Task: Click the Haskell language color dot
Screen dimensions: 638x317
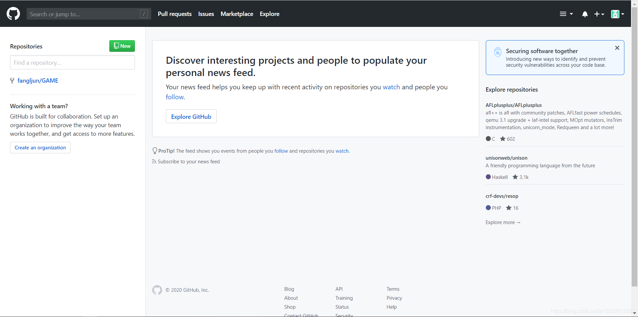Action: 488,177
